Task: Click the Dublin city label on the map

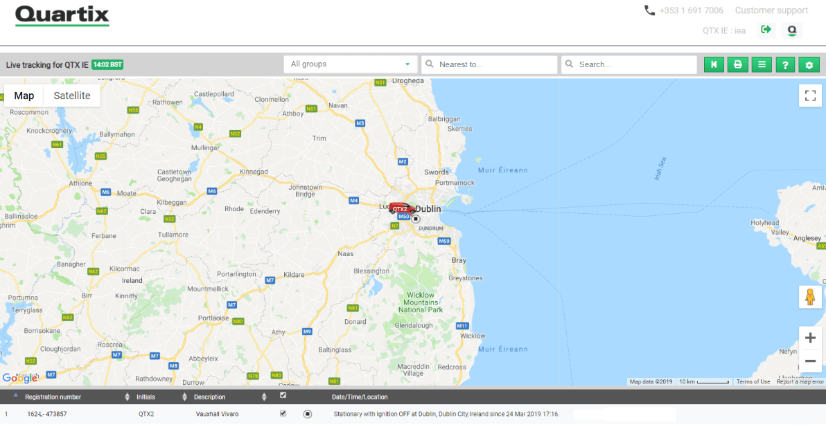Action: 428,209
